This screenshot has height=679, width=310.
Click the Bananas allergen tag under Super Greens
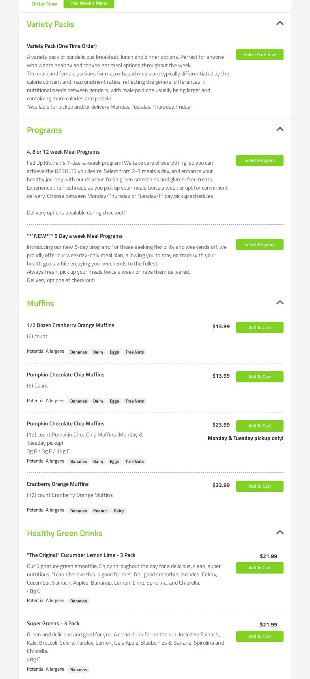pos(78,669)
